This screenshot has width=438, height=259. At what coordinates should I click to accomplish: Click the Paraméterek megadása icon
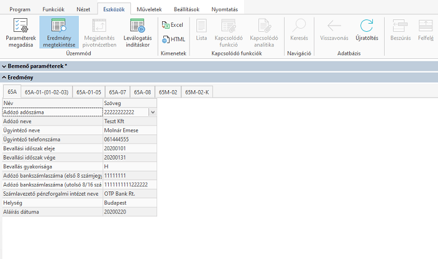coord(20,26)
